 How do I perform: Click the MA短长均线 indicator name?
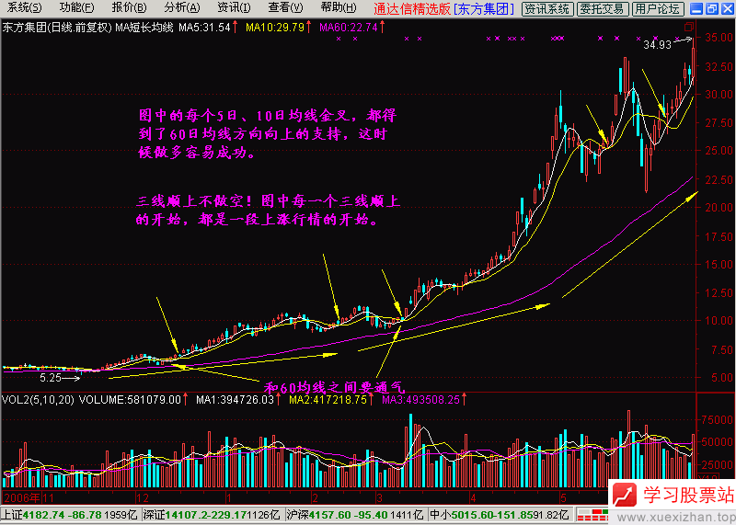tap(144, 28)
